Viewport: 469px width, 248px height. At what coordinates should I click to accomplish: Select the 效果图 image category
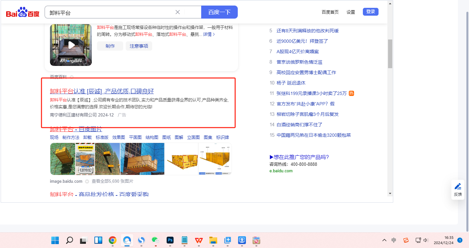[119, 137]
